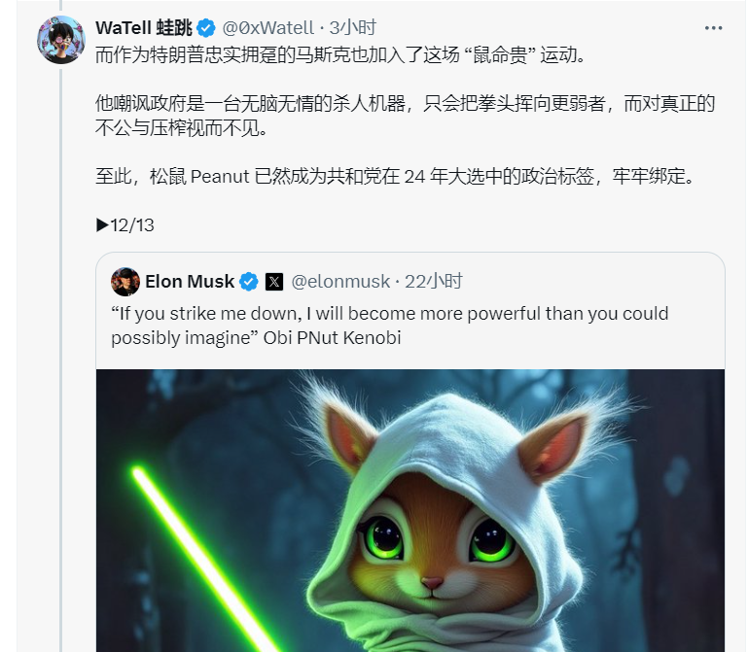The image size is (748, 652).
Task: Click the X affiliation badge icon
Action: (x=274, y=282)
